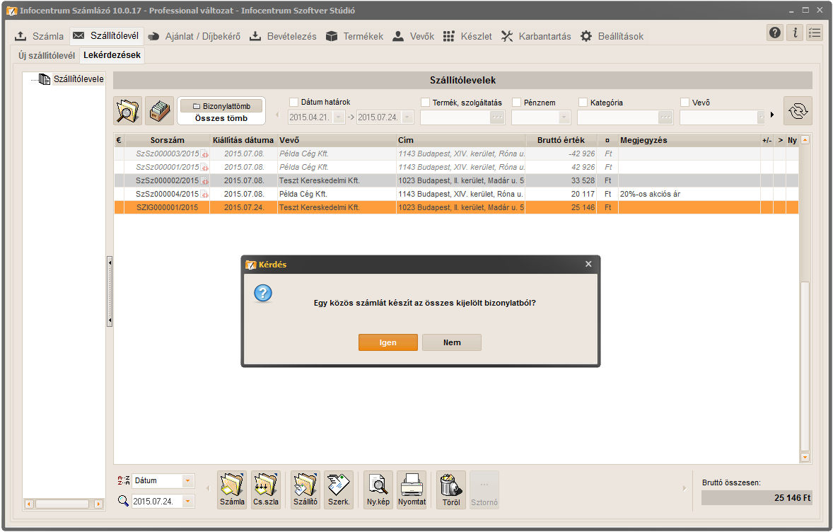
Task: Select row SzSz000002/2015
Action: [456, 180]
